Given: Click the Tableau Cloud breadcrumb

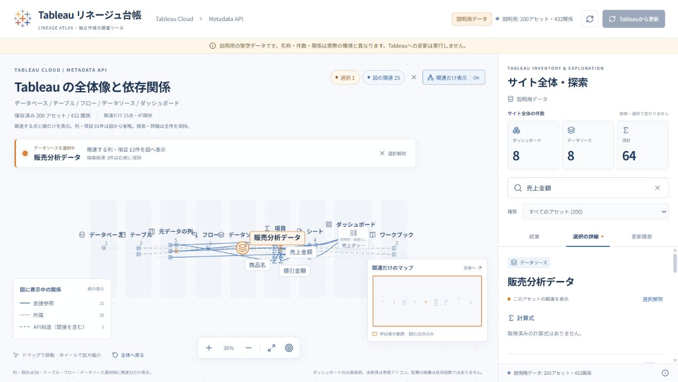Looking at the screenshot, I should pos(175,19).
